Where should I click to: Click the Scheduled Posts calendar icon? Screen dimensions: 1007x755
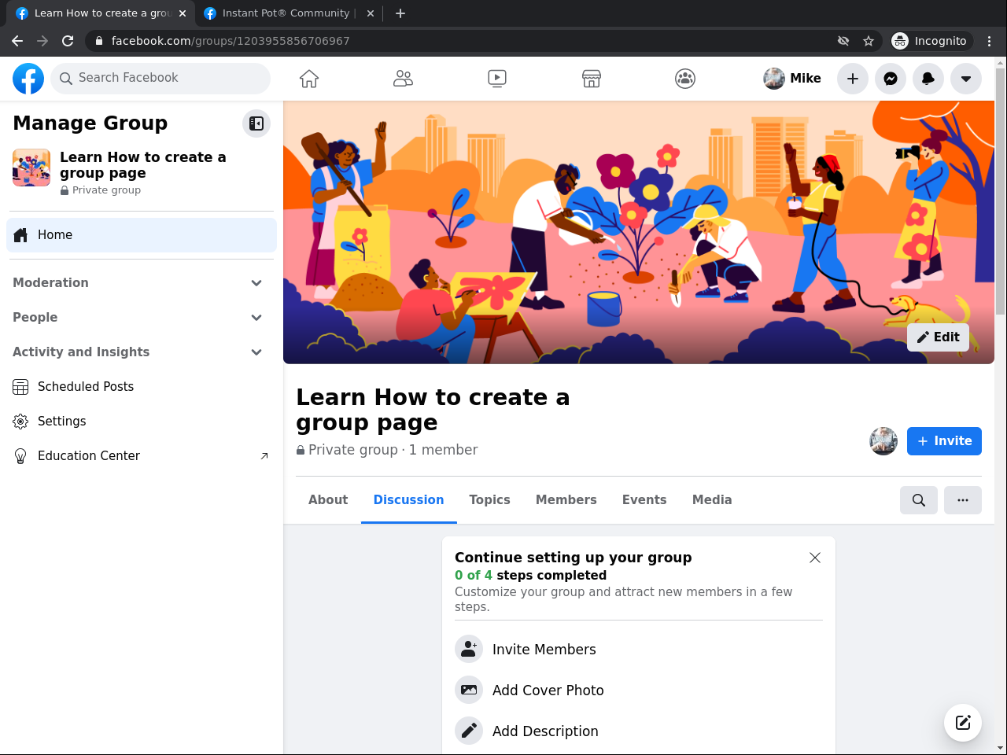pyautogui.click(x=20, y=387)
